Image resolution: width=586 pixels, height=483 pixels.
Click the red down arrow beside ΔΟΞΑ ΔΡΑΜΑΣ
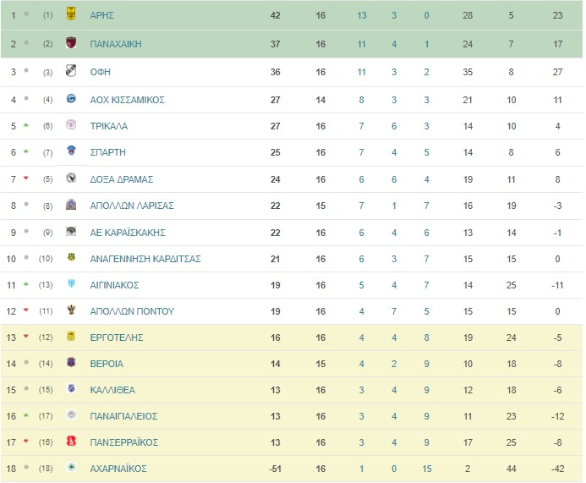[25, 178]
